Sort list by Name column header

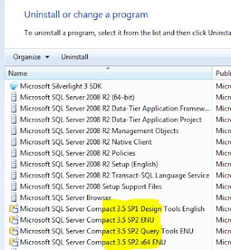tap(108, 73)
